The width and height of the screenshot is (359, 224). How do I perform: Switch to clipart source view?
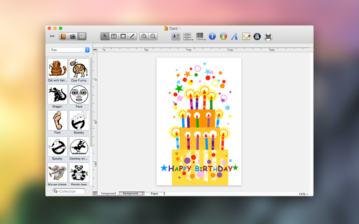click(63, 36)
